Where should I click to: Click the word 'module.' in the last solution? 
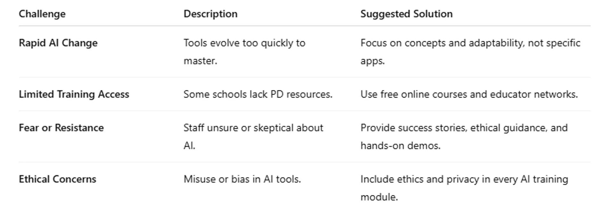point(379,197)
